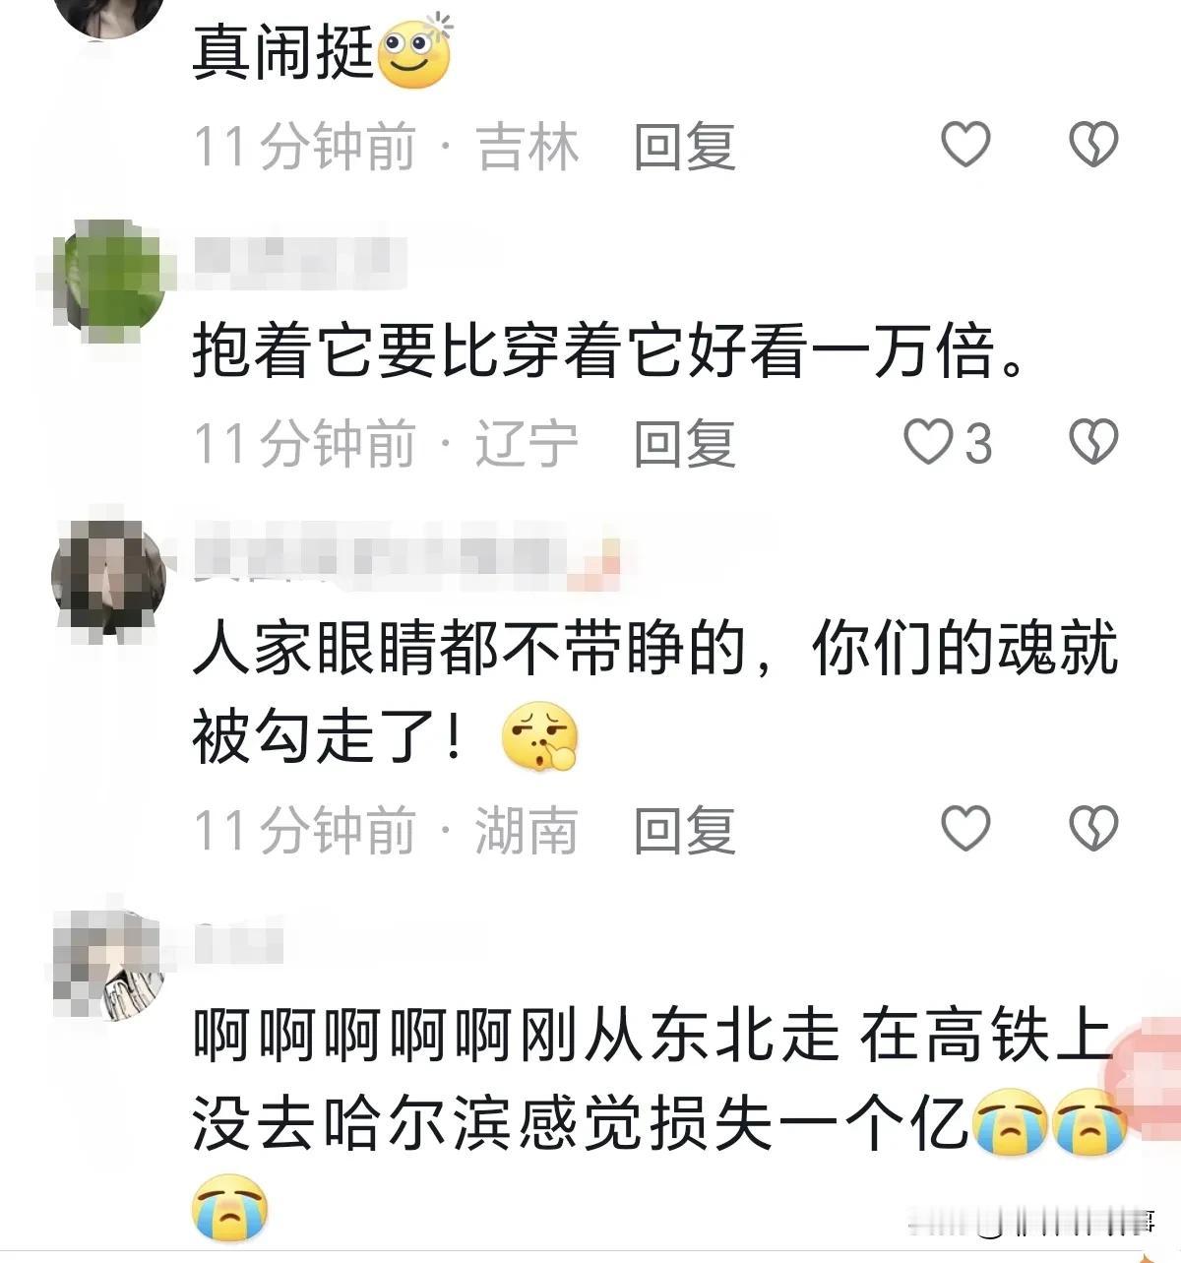Open the green leaf avatar profile

[x=106, y=280]
